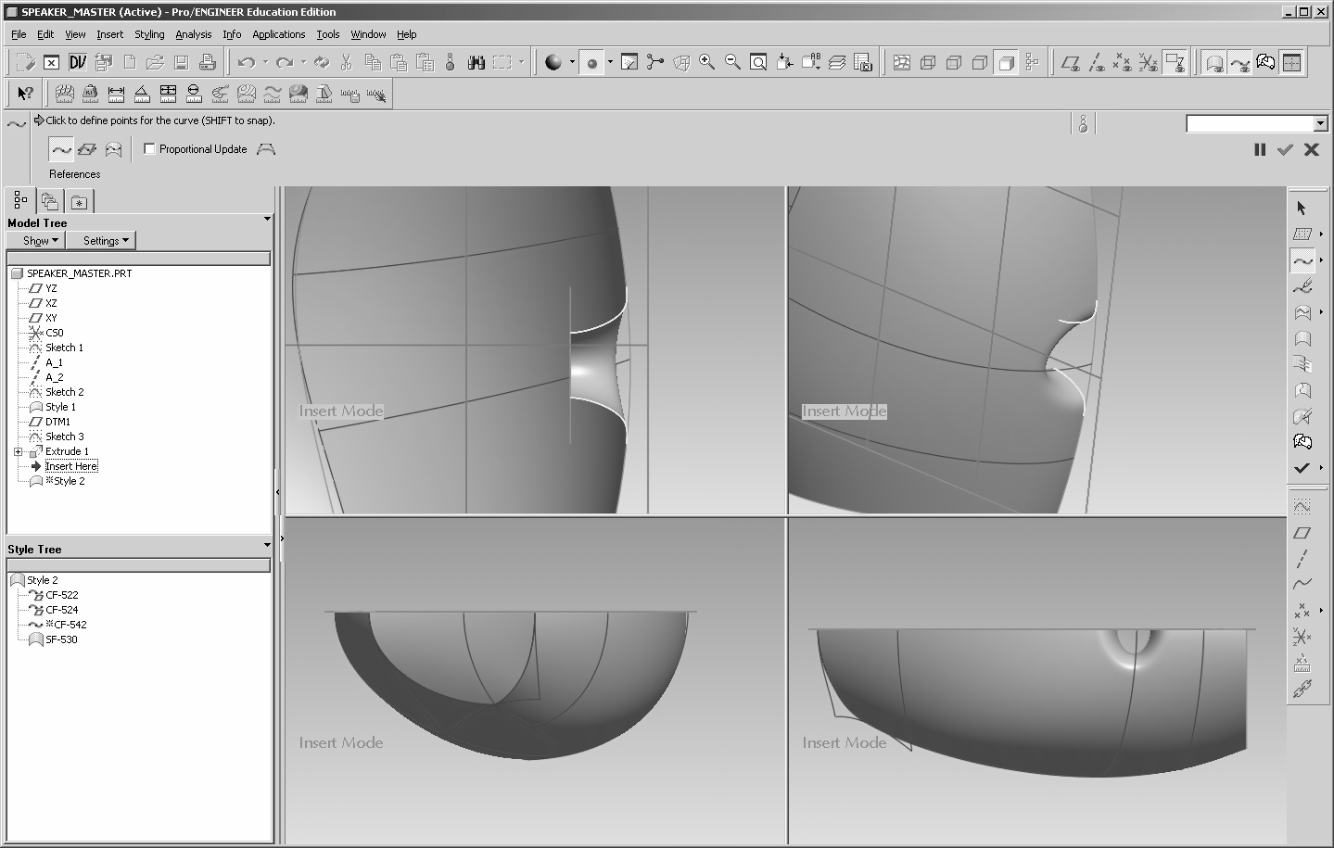
Task: Cancel the curve with the X icon
Action: point(1311,149)
